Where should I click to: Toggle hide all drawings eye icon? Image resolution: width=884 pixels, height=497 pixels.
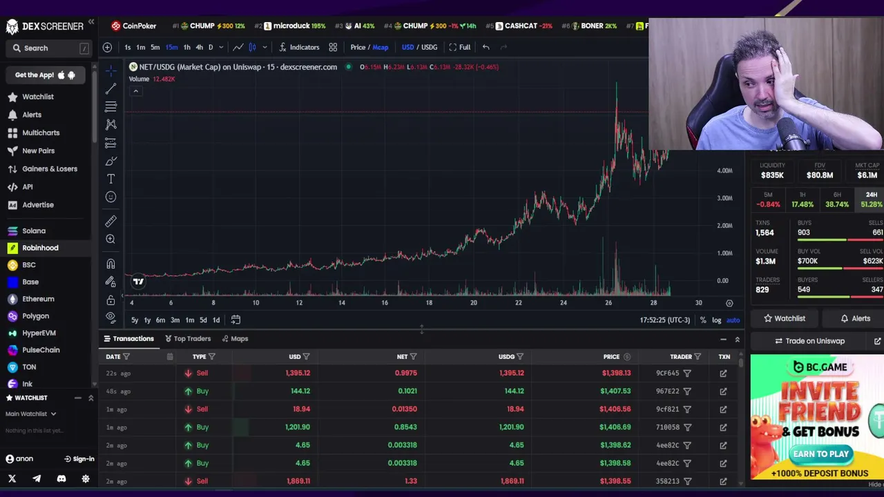(110, 318)
